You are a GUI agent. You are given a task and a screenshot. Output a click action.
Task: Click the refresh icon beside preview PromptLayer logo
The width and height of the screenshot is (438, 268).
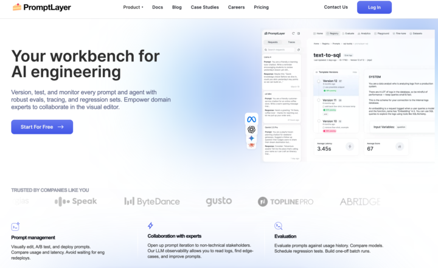(293, 33)
